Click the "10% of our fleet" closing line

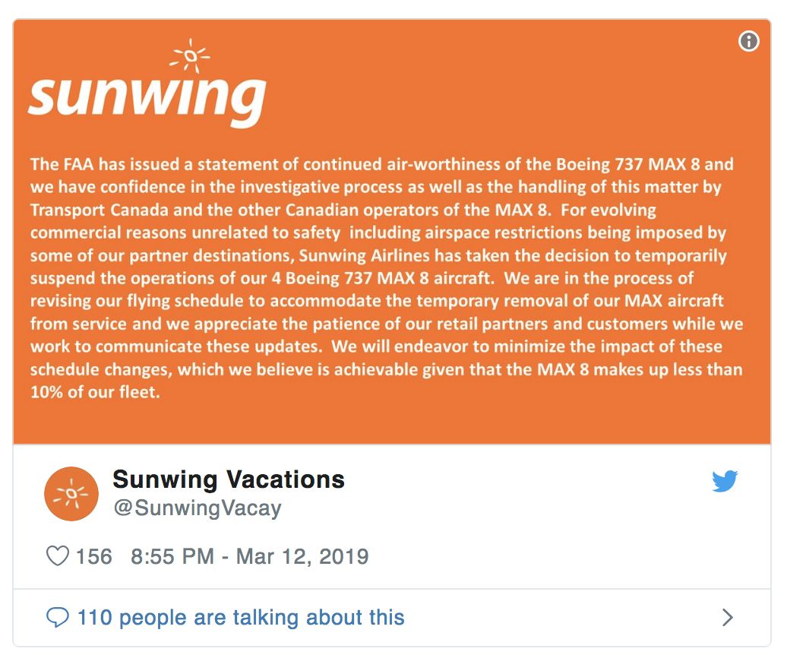click(x=96, y=392)
